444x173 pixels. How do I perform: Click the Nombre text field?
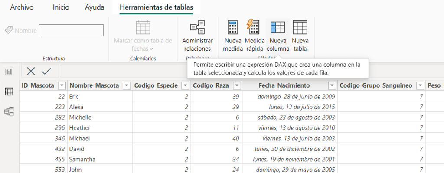coord(71,31)
